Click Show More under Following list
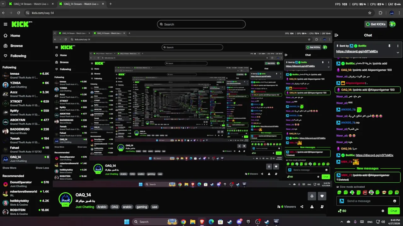This screenshot has height=226, width=403. [9, 168]
